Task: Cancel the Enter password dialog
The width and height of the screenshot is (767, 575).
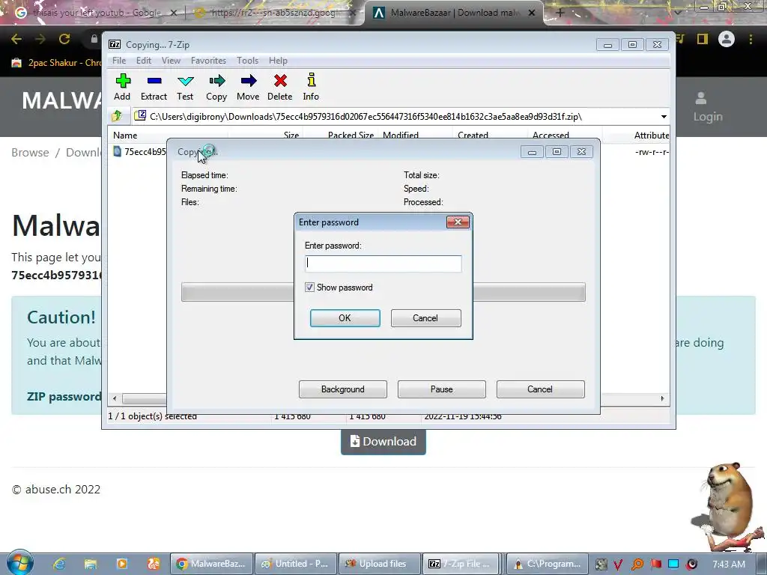Action: click(425, 317)
